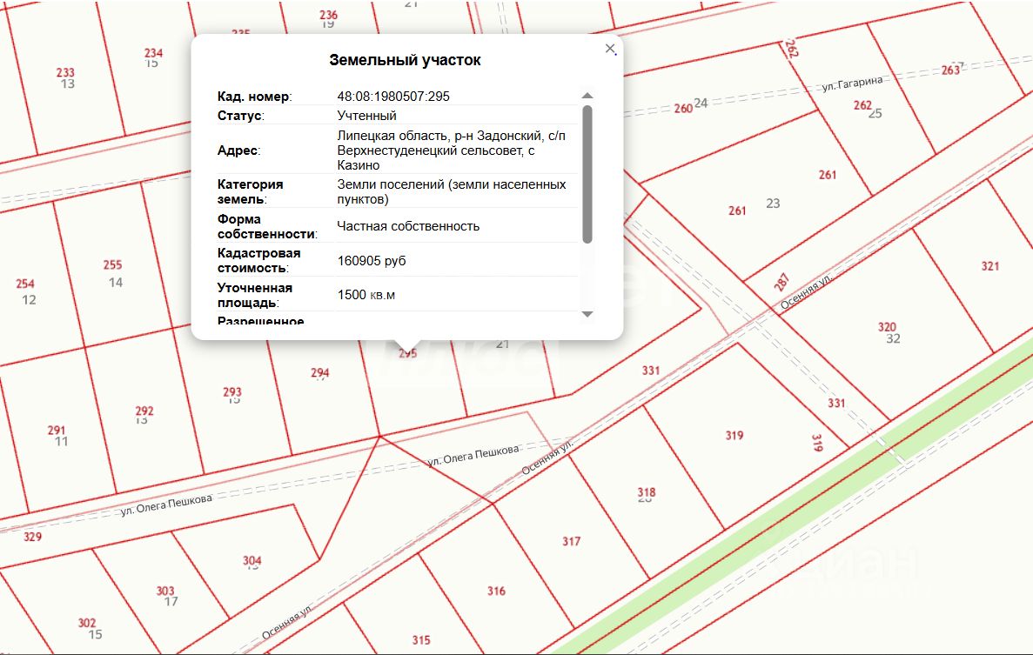Select parcel 315 on the map

coord(421,640)
